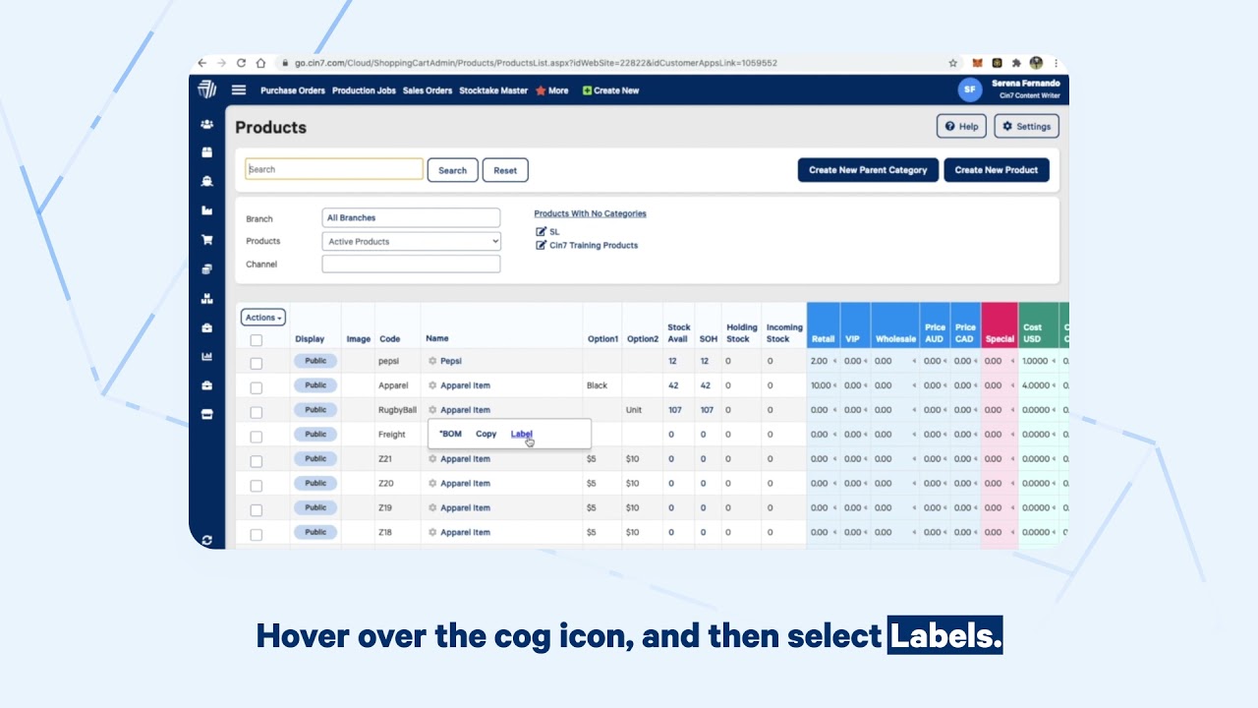The height and width of the screenshot is (708, 1258).
Task: Select Copy in the cog popup menu
Action: click(x=486, y=434)
